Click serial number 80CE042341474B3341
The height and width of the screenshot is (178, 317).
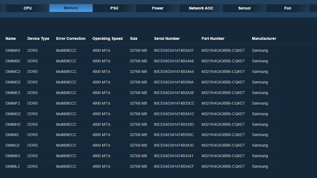[173, 156]
